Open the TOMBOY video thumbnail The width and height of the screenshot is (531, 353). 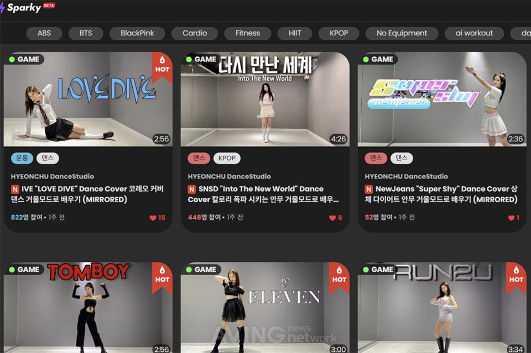[x=88, y=308]
